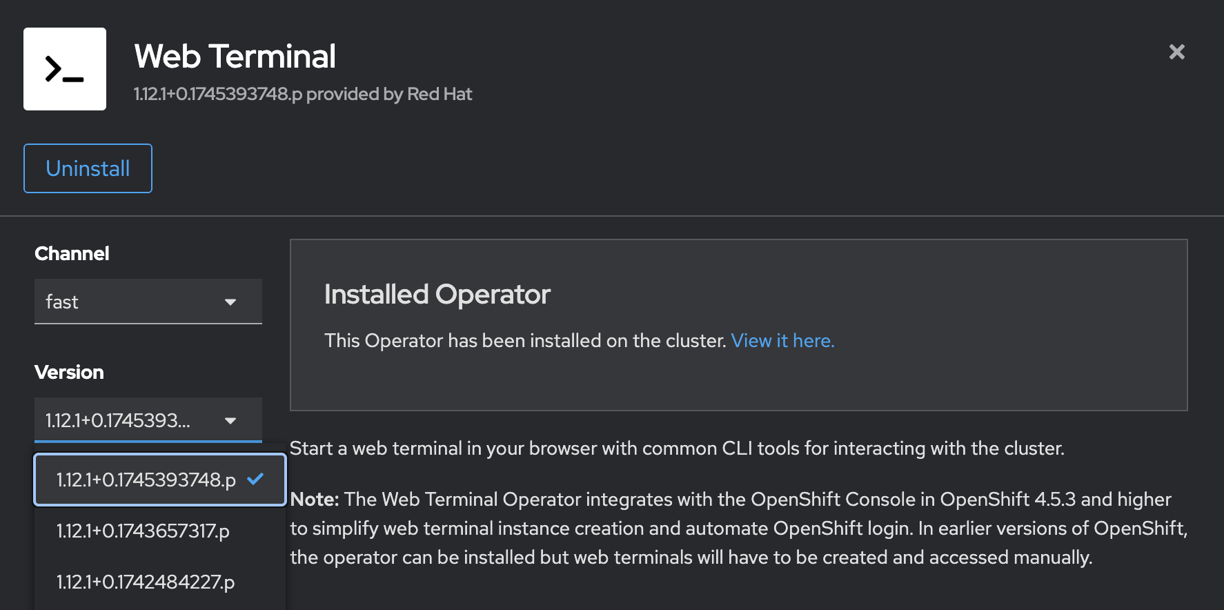Close the Web Terminal details dialog

pos(1176,52)
